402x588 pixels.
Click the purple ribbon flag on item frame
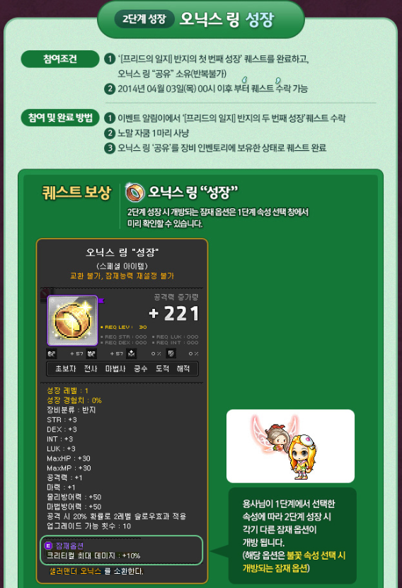(x=100, y=300)
